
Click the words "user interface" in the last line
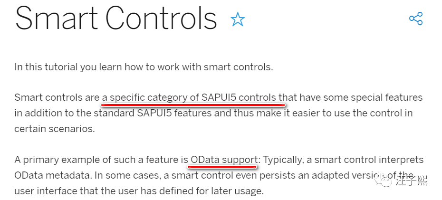[51, 191]
